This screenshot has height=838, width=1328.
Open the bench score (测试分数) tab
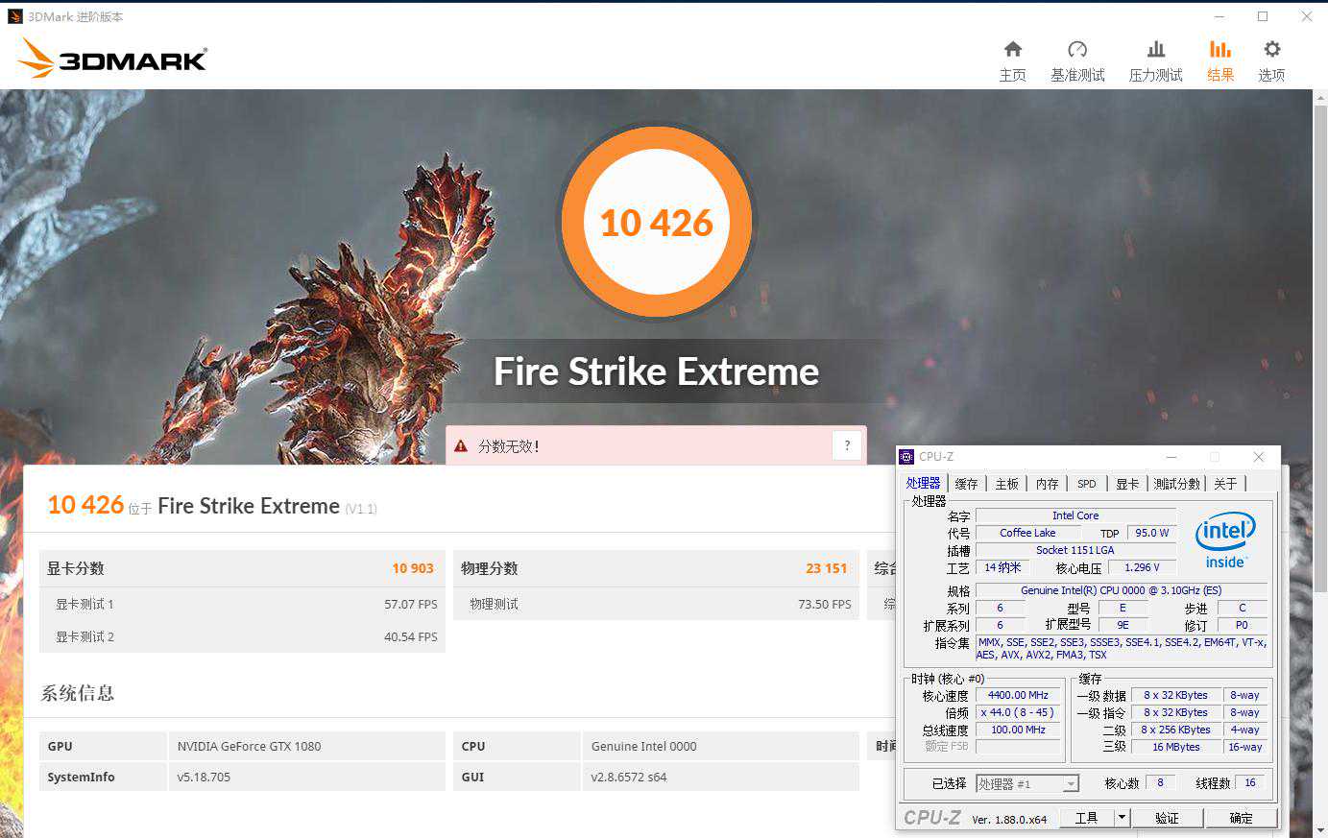1176,484
